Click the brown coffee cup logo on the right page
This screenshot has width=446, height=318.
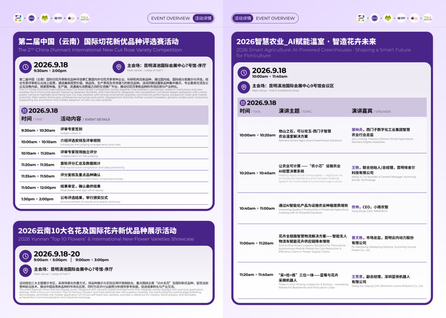(x=414, y=18)
